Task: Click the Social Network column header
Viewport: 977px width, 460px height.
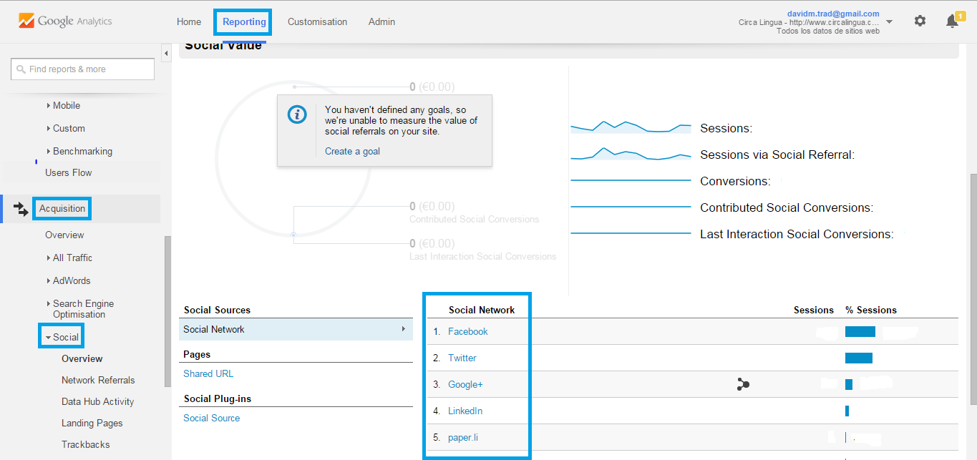Action: click(482, 310)
